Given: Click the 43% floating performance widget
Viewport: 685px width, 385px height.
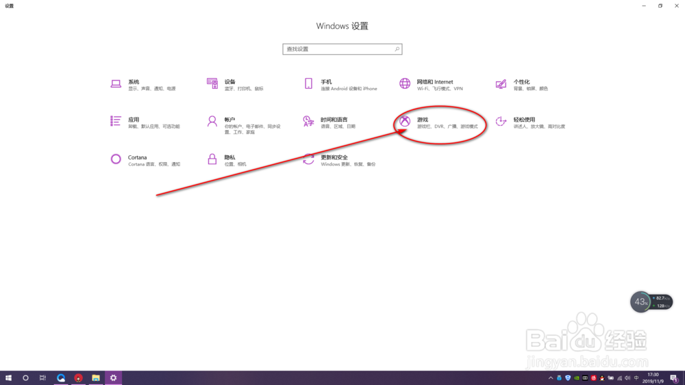Looking at the screenshot, I should click(x=651, y=302).
